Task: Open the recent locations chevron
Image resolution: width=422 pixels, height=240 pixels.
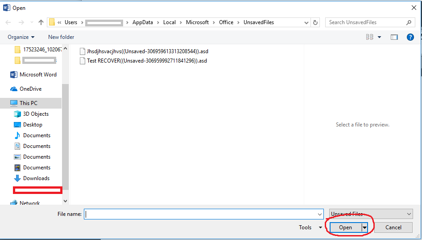Action: (x=32, y=22)
